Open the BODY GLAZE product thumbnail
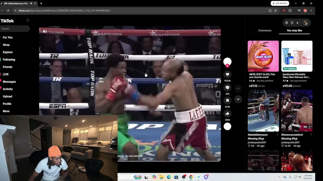 (263, 56)
